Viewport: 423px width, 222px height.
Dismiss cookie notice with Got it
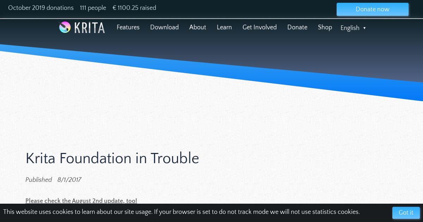(406, 213)
